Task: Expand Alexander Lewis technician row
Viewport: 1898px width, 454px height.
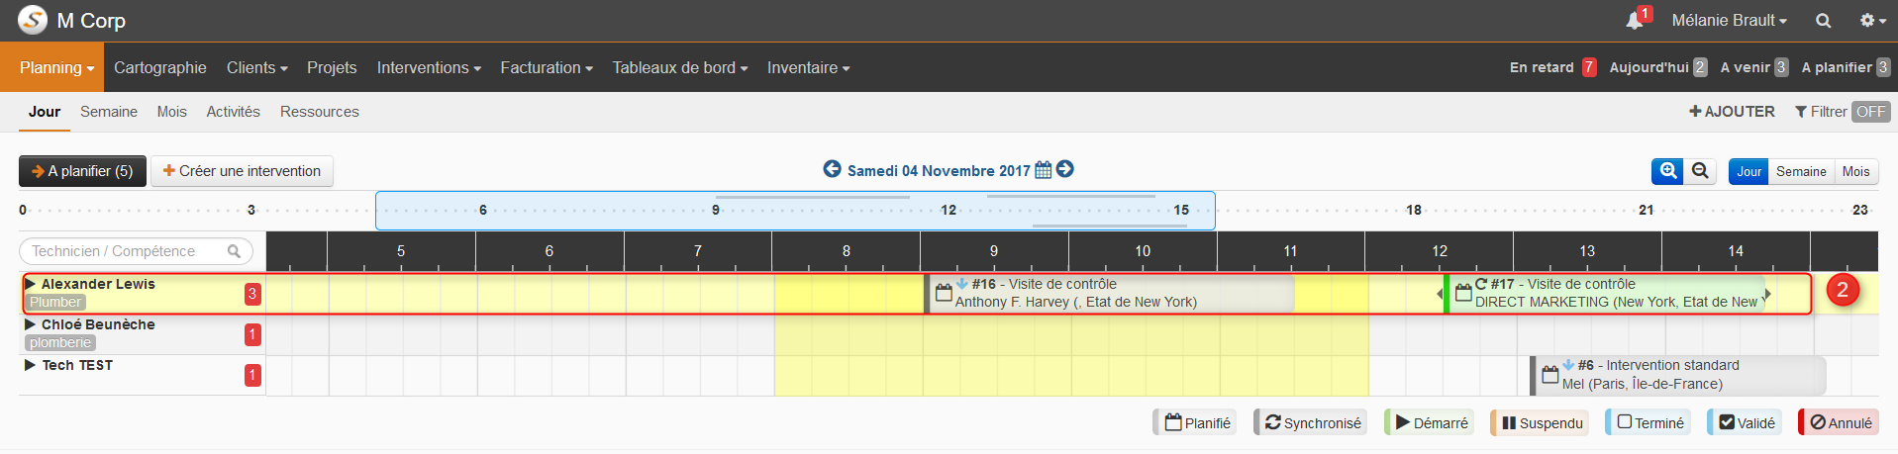Action: (31, 284)
